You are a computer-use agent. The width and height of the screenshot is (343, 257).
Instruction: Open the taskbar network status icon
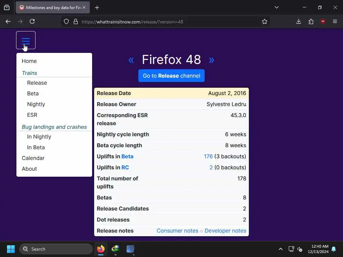coord(291,249)
